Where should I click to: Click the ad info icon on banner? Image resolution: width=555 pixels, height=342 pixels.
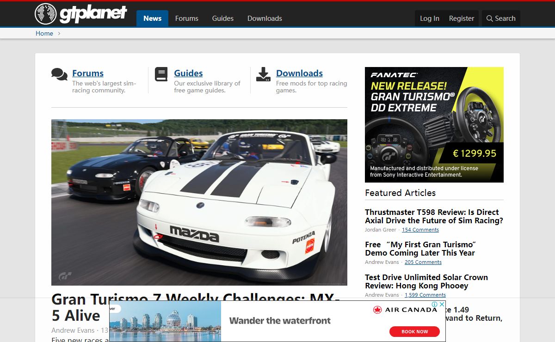pyautogui.click(x=435, y=305)
